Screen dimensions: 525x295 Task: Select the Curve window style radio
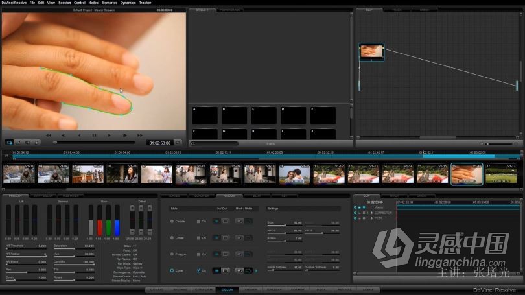pos(172,270)
